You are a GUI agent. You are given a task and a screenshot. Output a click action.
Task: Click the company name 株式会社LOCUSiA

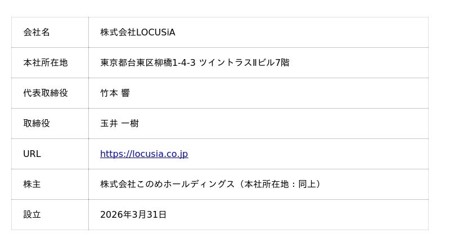[138, 32]
